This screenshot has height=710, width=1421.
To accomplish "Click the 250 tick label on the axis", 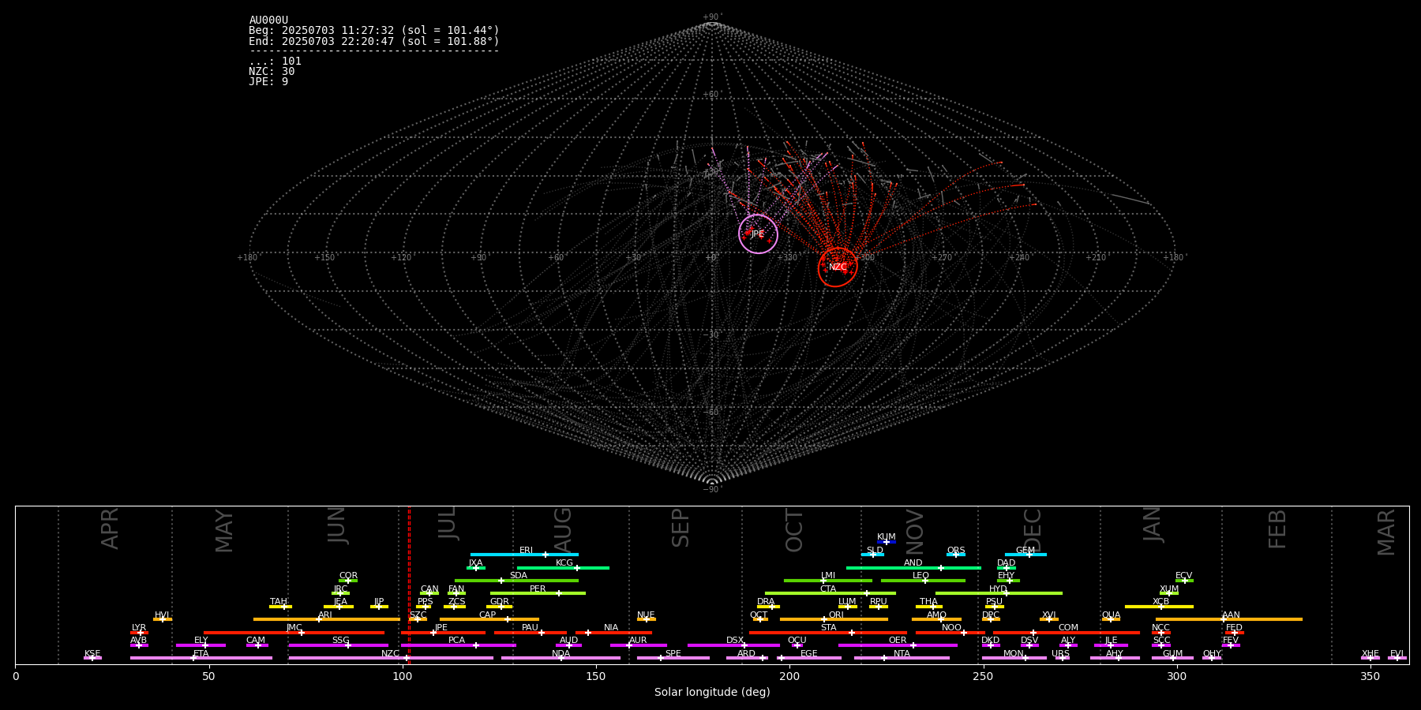I will click(x=983, y=676).
